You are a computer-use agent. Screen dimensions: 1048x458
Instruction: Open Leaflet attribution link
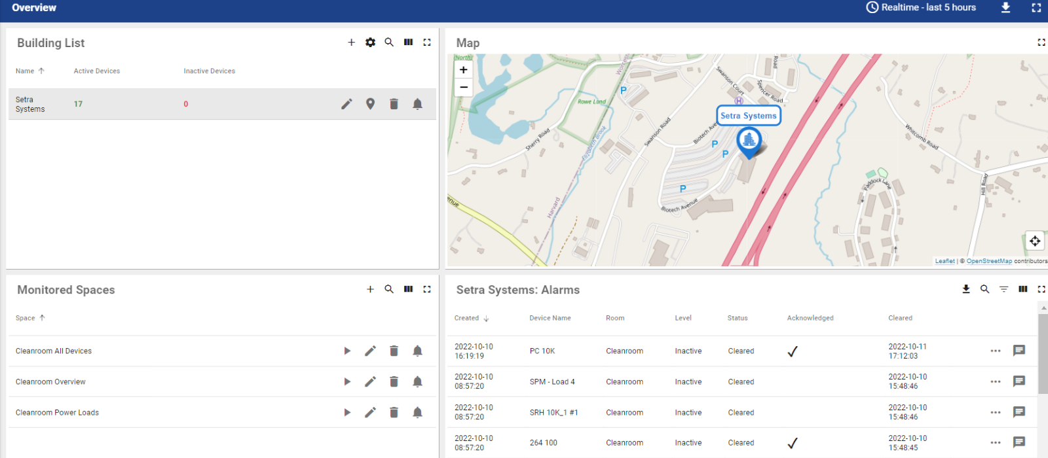[945, 261]
